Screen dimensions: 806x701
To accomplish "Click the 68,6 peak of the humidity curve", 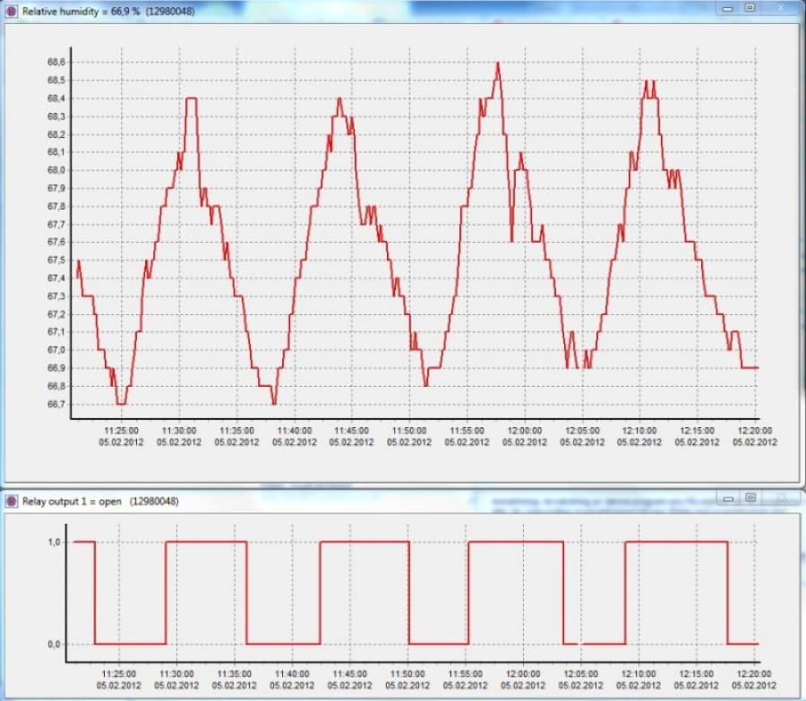I will point(498,63).
